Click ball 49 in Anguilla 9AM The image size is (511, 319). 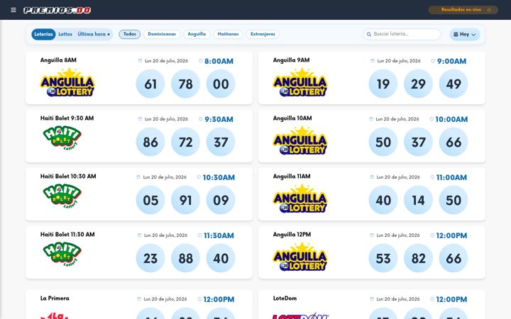(454, 84)
